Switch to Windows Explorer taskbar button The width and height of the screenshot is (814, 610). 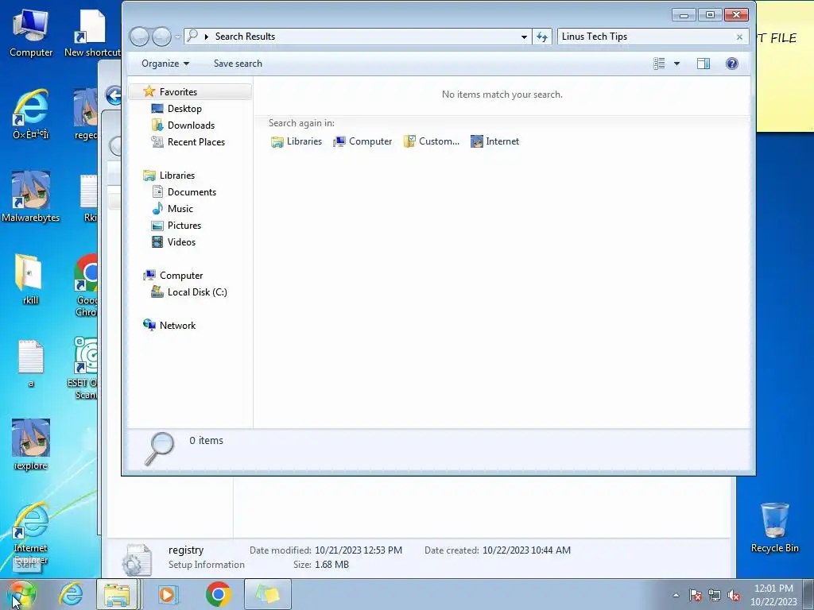coord(118,594)
